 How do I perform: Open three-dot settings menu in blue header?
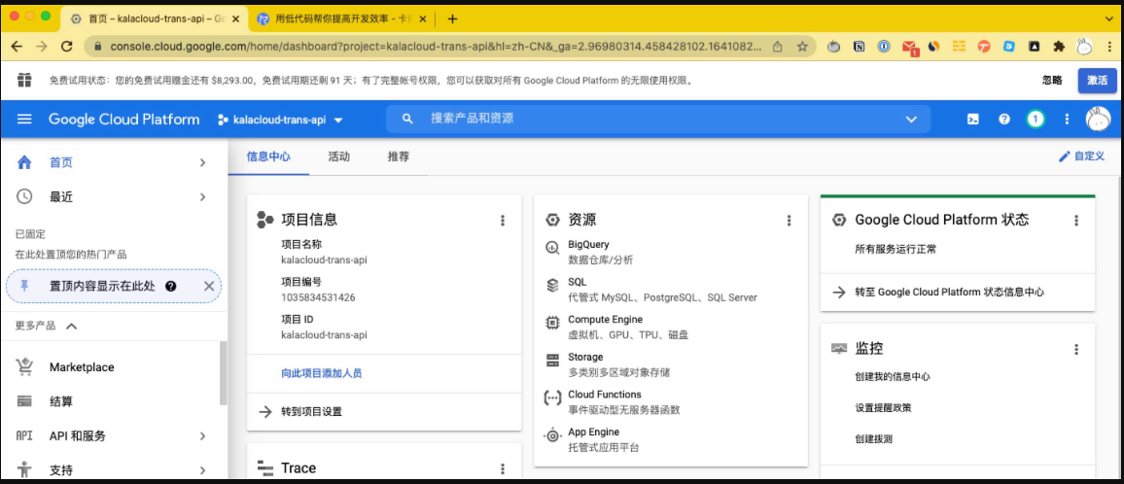[x=1066, y=119]
